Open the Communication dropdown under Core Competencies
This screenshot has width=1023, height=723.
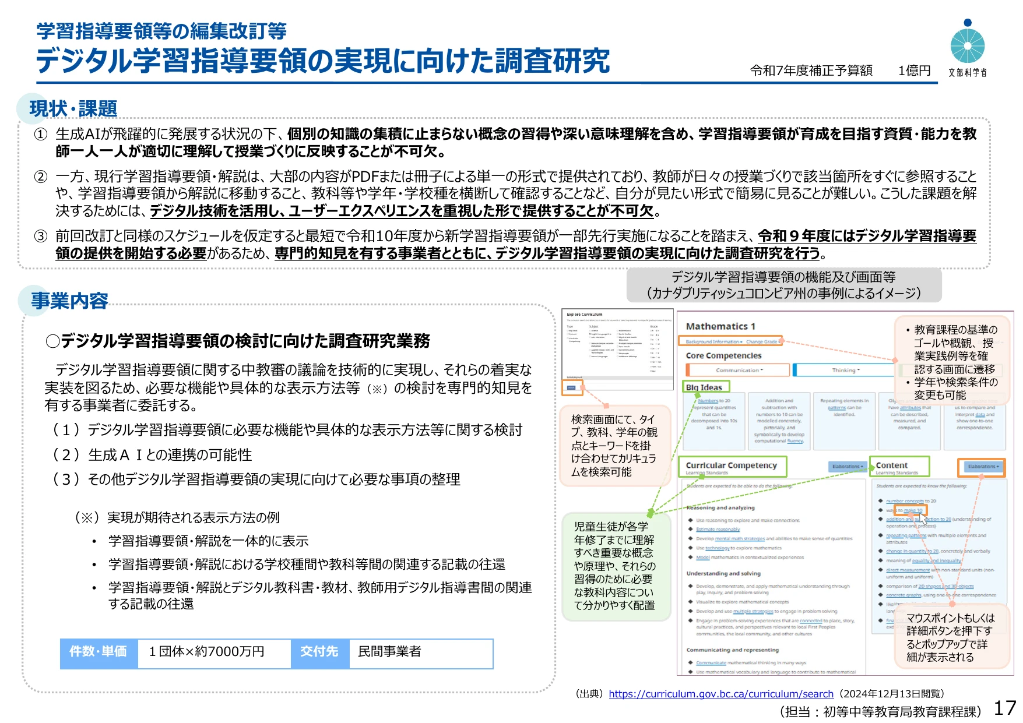pyautogui.click(x=739, y=370)
